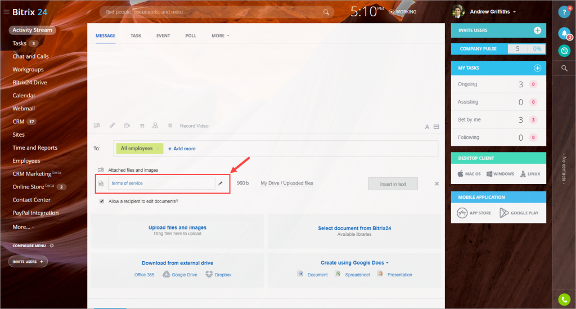Open Chat and Calls in sidebar
Viewport: 576px width, 309px height.
pyautogui.click(x=30, y=56)
